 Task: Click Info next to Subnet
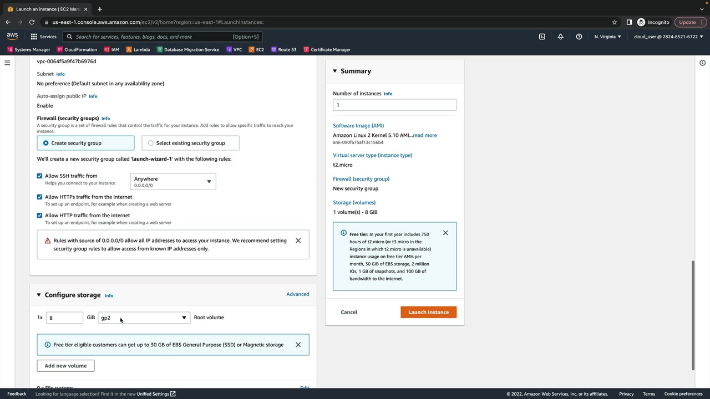pyautogui.click(x=60, y=74)
